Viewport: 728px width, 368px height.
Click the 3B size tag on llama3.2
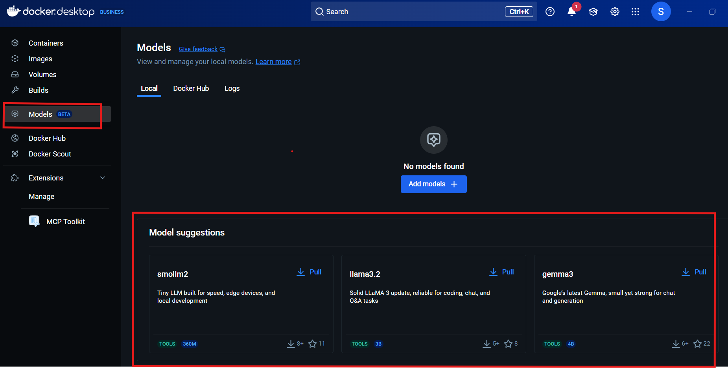click(x=378, y=344)
